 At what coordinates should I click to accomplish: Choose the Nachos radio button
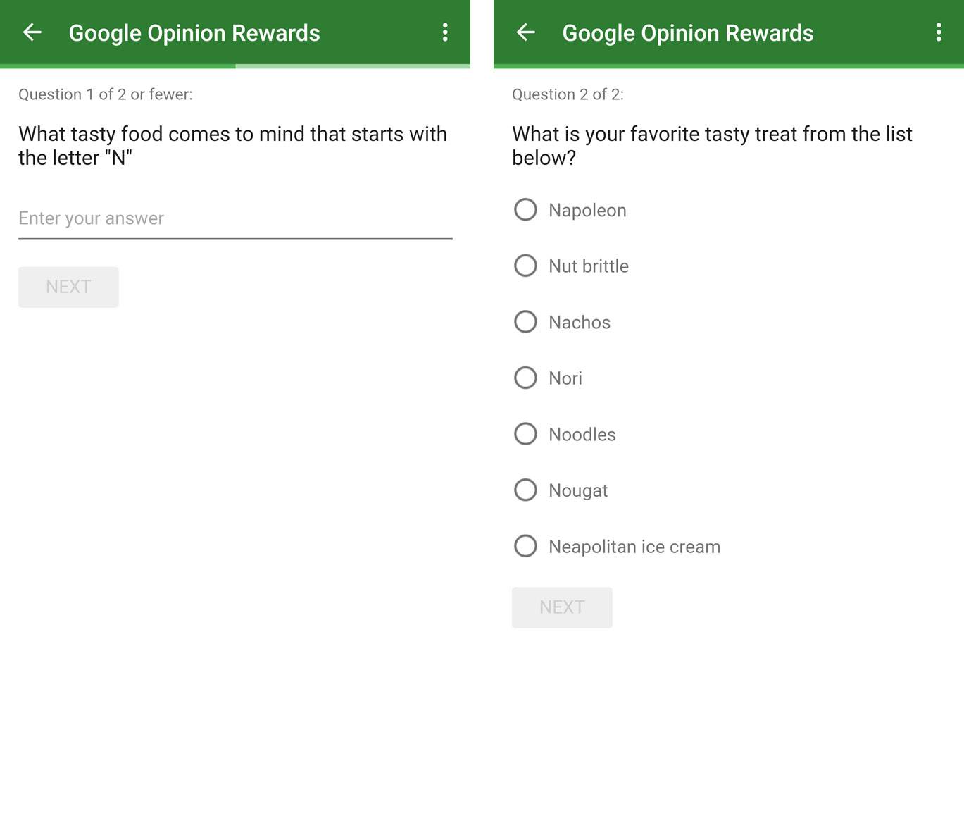[525, 322]
